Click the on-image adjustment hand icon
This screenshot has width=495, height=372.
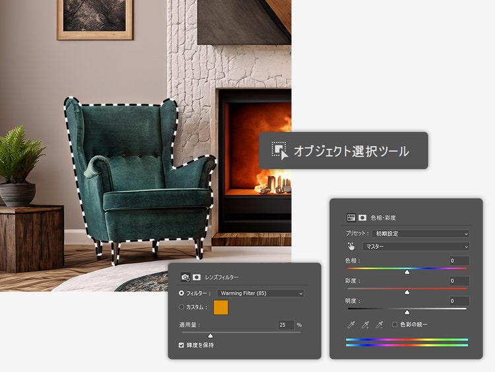(351, 246)
